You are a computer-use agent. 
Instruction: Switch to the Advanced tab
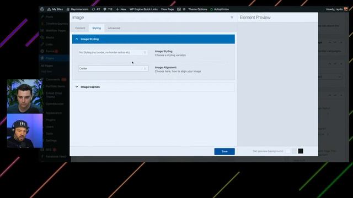pos(114,28)
